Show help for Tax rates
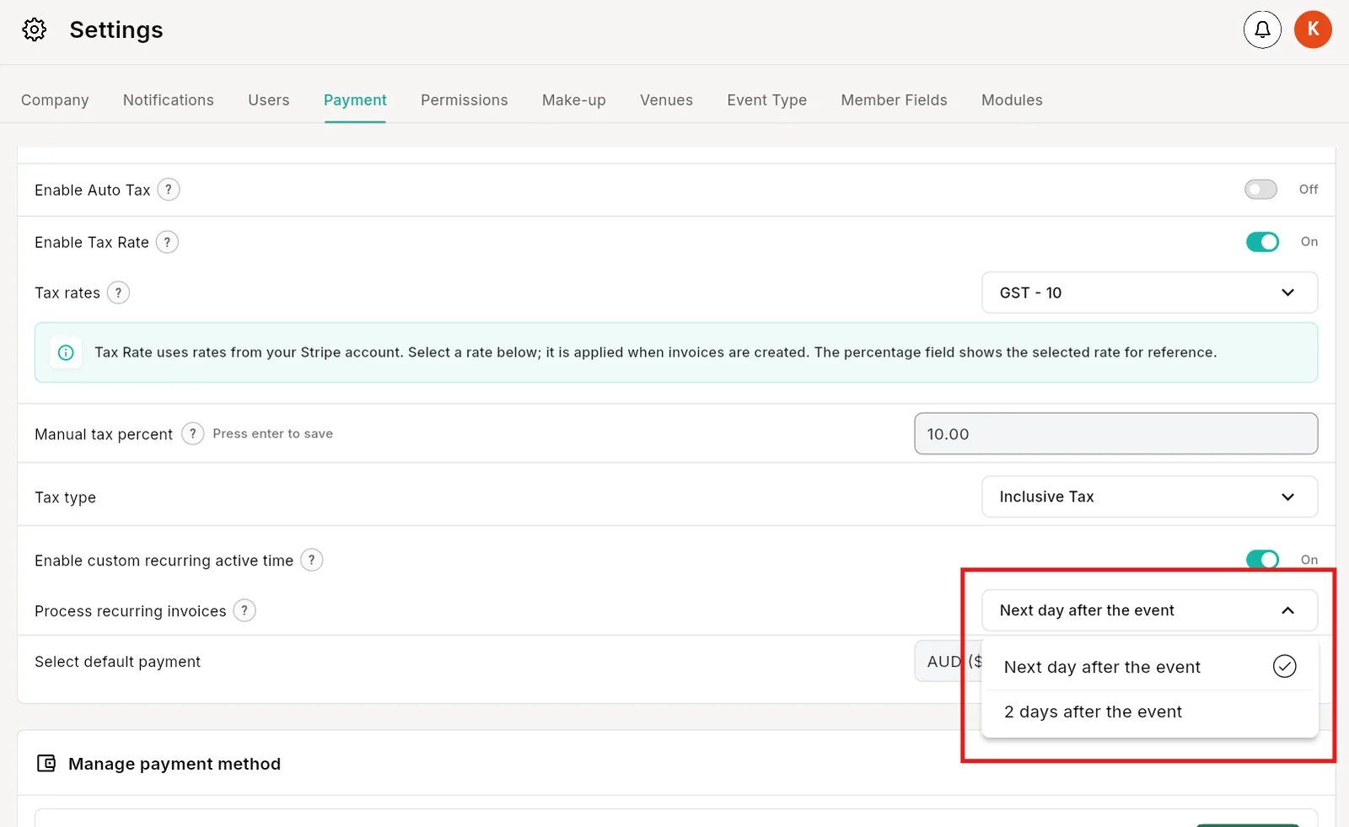1349x827 pixels. click(x=118, y=293)
